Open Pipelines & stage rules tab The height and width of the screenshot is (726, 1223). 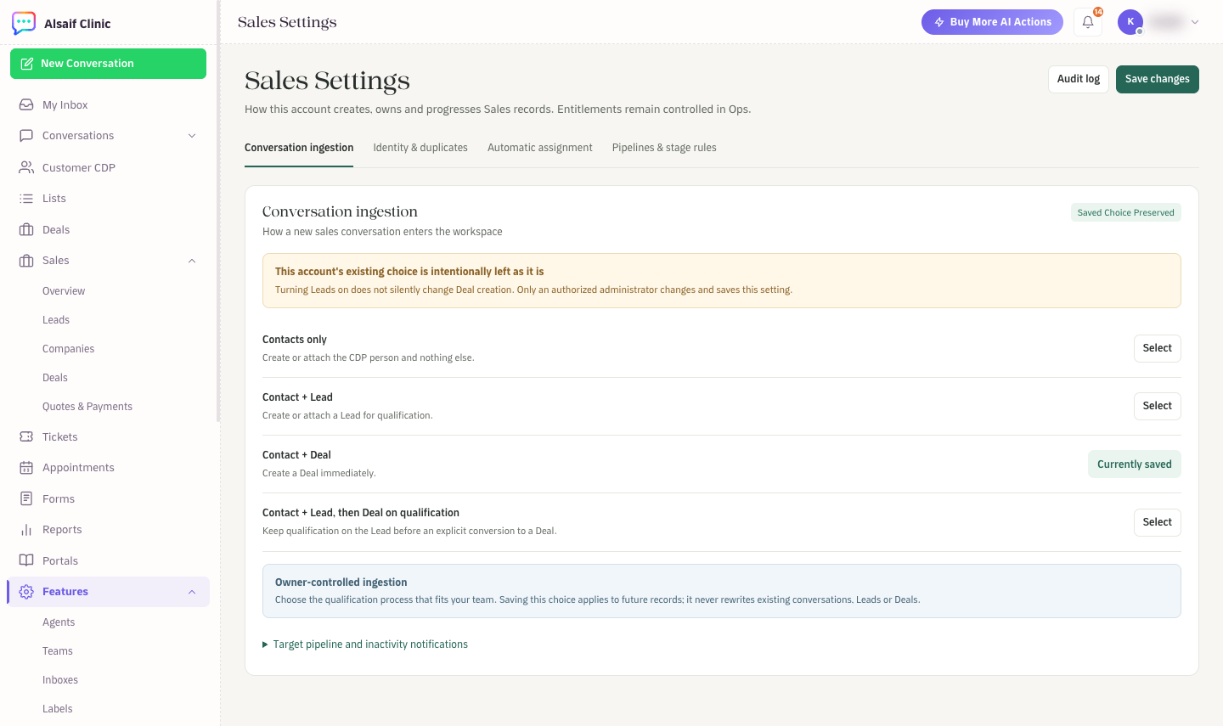[664, 148]
